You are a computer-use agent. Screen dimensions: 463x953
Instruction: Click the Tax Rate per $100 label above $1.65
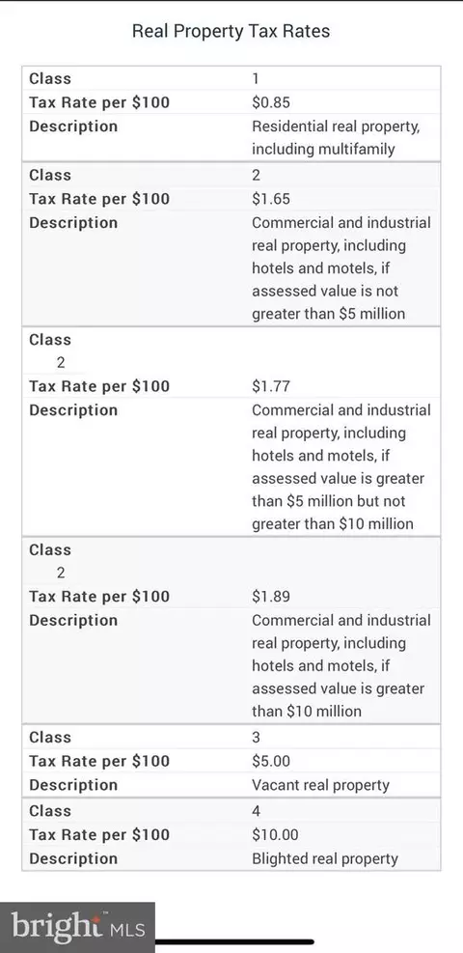click(99, 199)
